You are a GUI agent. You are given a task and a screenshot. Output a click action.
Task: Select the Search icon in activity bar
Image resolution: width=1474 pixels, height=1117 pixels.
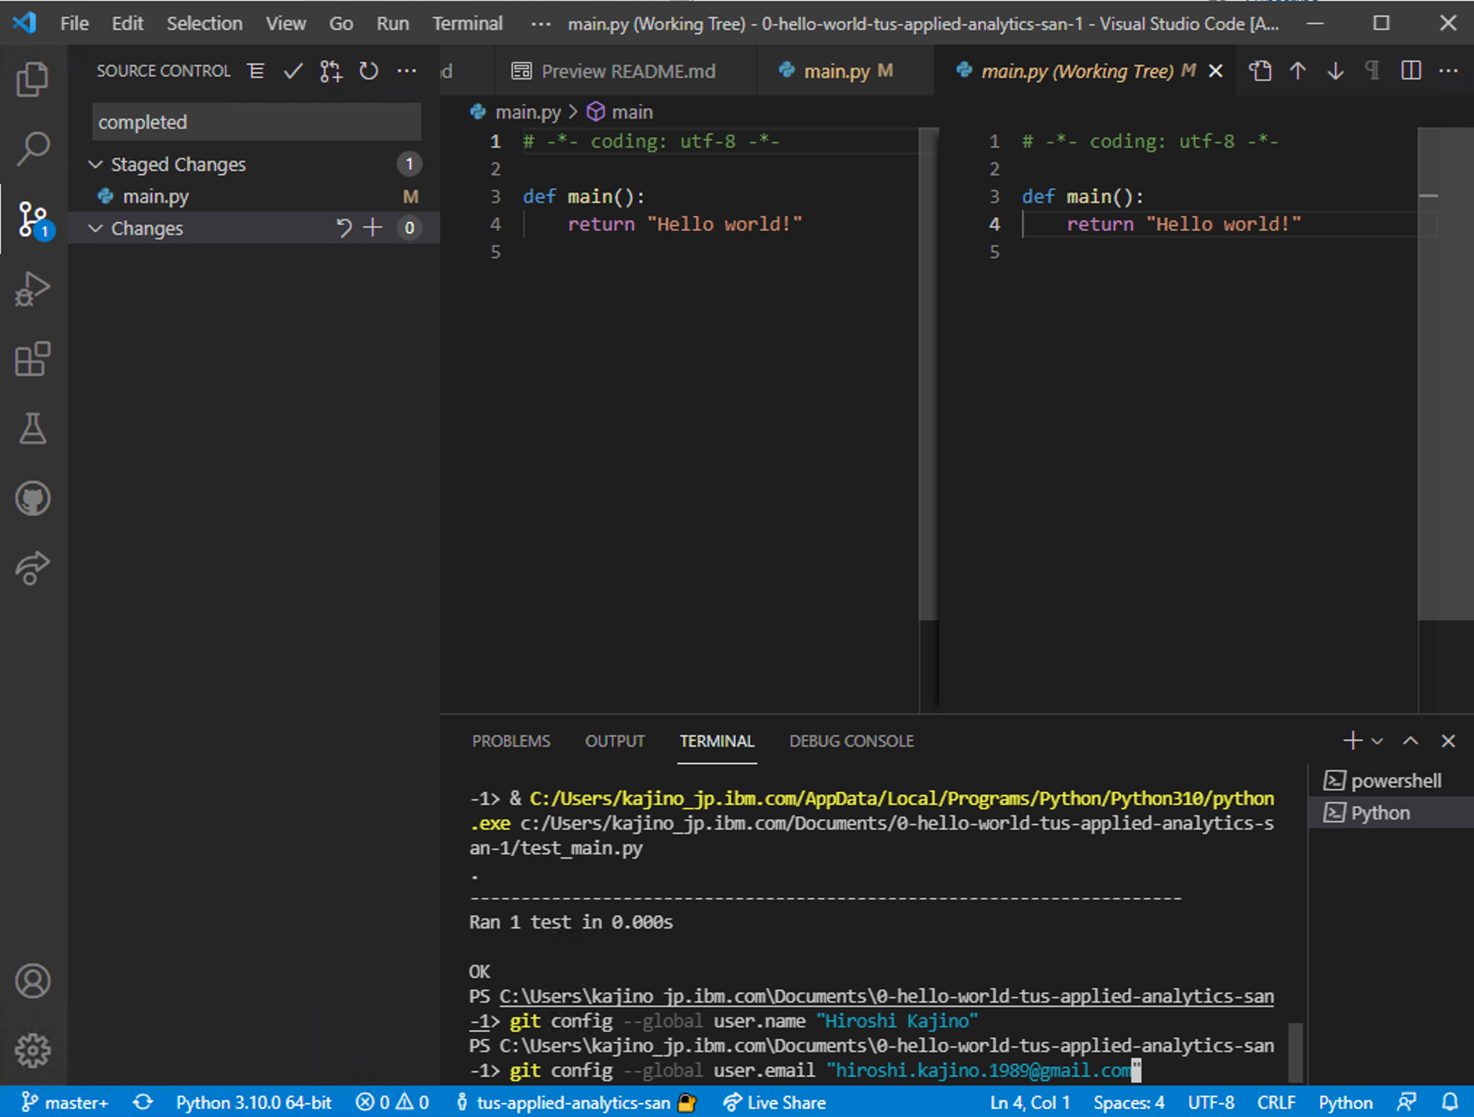tap(33, 148)
